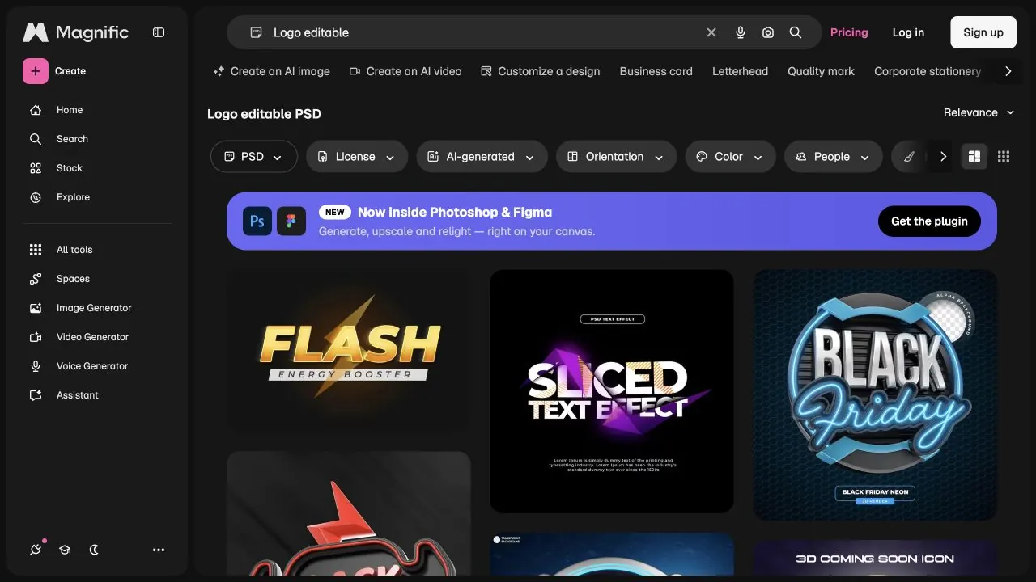This screenshot has width=1036, height=582.
Task: Open the 3D Coming Soon Icon thumbnail
Action: click(x=875, y=558)
